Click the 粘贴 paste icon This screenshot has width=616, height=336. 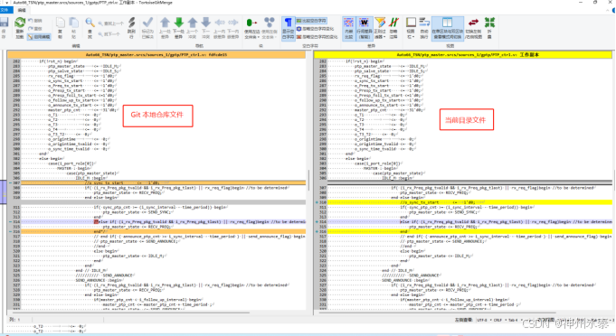73,27
